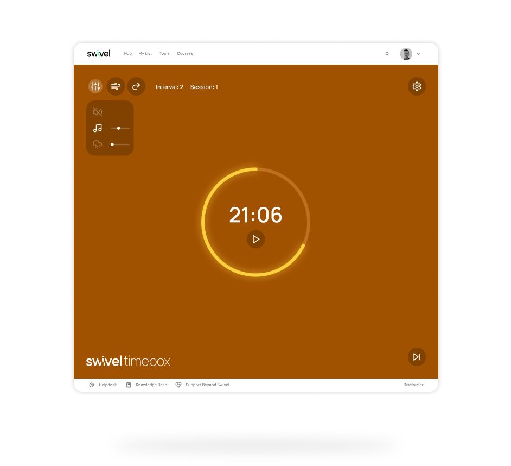Image resolution: width=511 pixels, height=466 pixels.
Task: Skip to the next interval
Action: tap(417, 357)
